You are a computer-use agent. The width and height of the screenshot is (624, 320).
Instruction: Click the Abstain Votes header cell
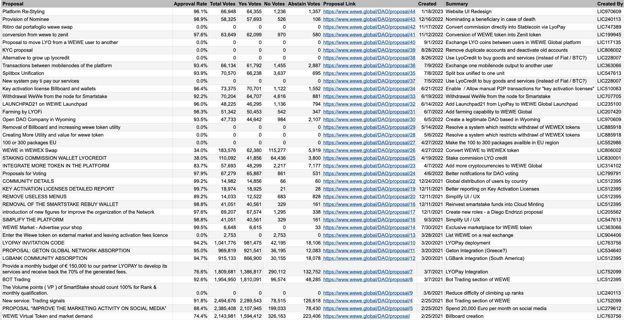point(304,4)
